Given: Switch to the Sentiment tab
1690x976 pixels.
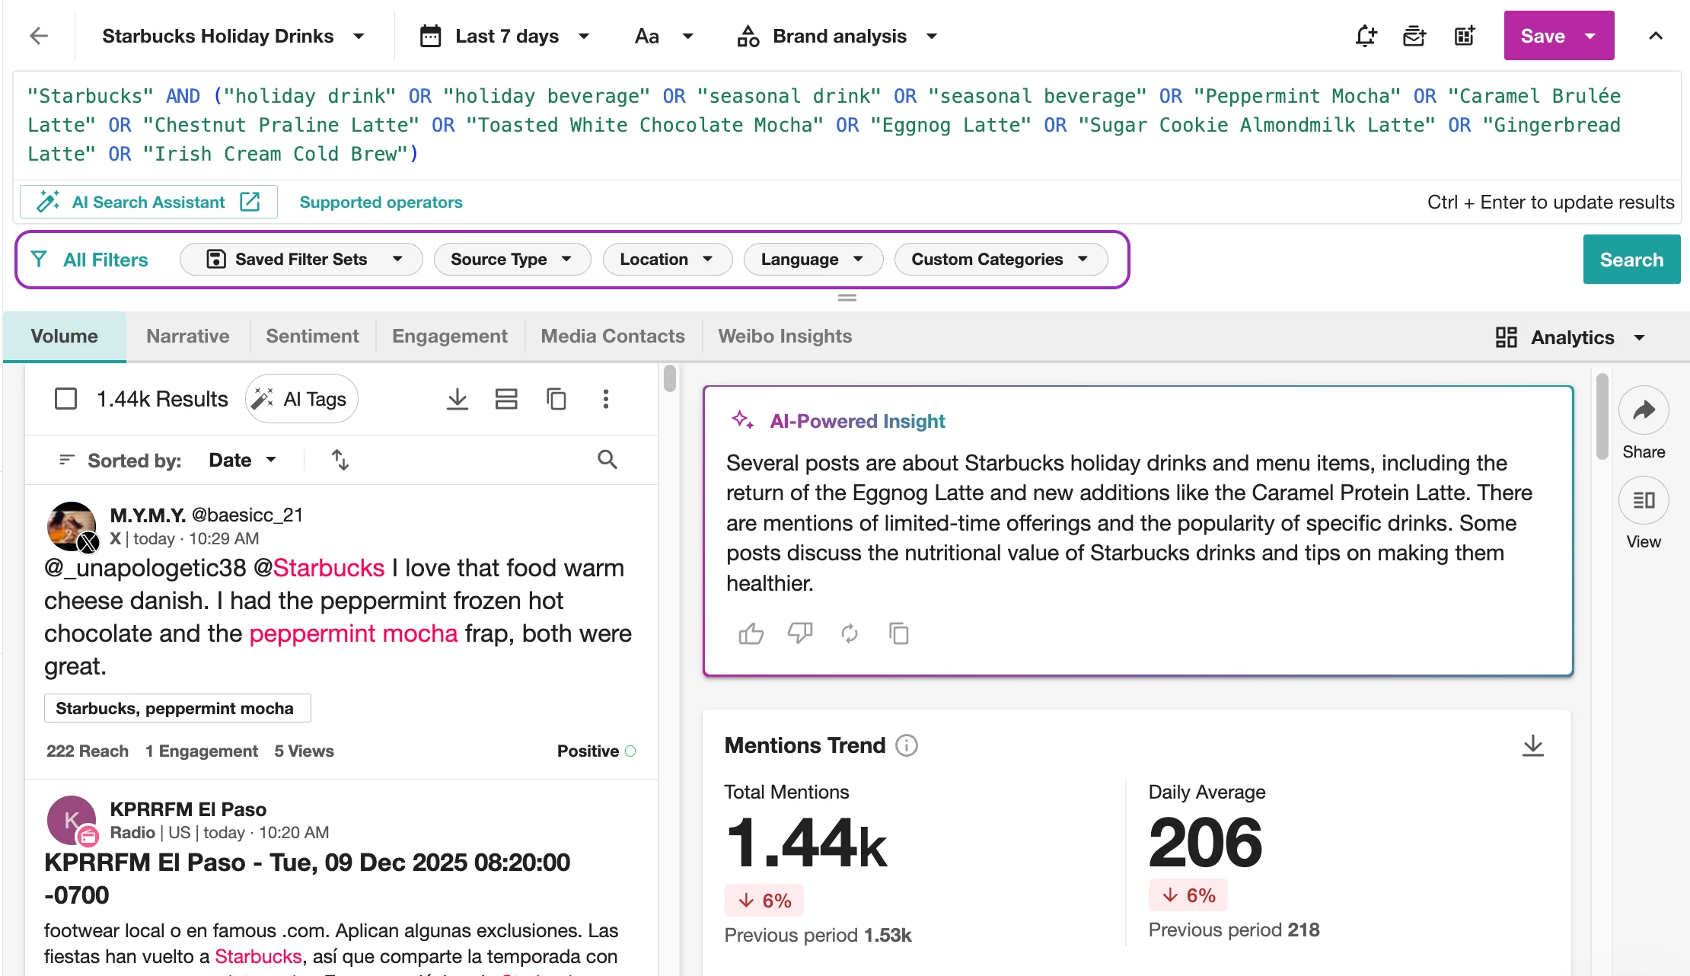Looking at the screenshot, I should (x=312, y=336).
